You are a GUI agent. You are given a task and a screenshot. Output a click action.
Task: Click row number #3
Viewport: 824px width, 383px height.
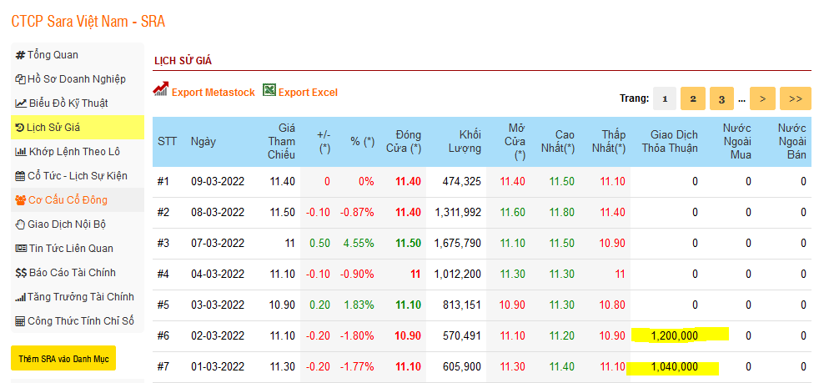point(163,244)
